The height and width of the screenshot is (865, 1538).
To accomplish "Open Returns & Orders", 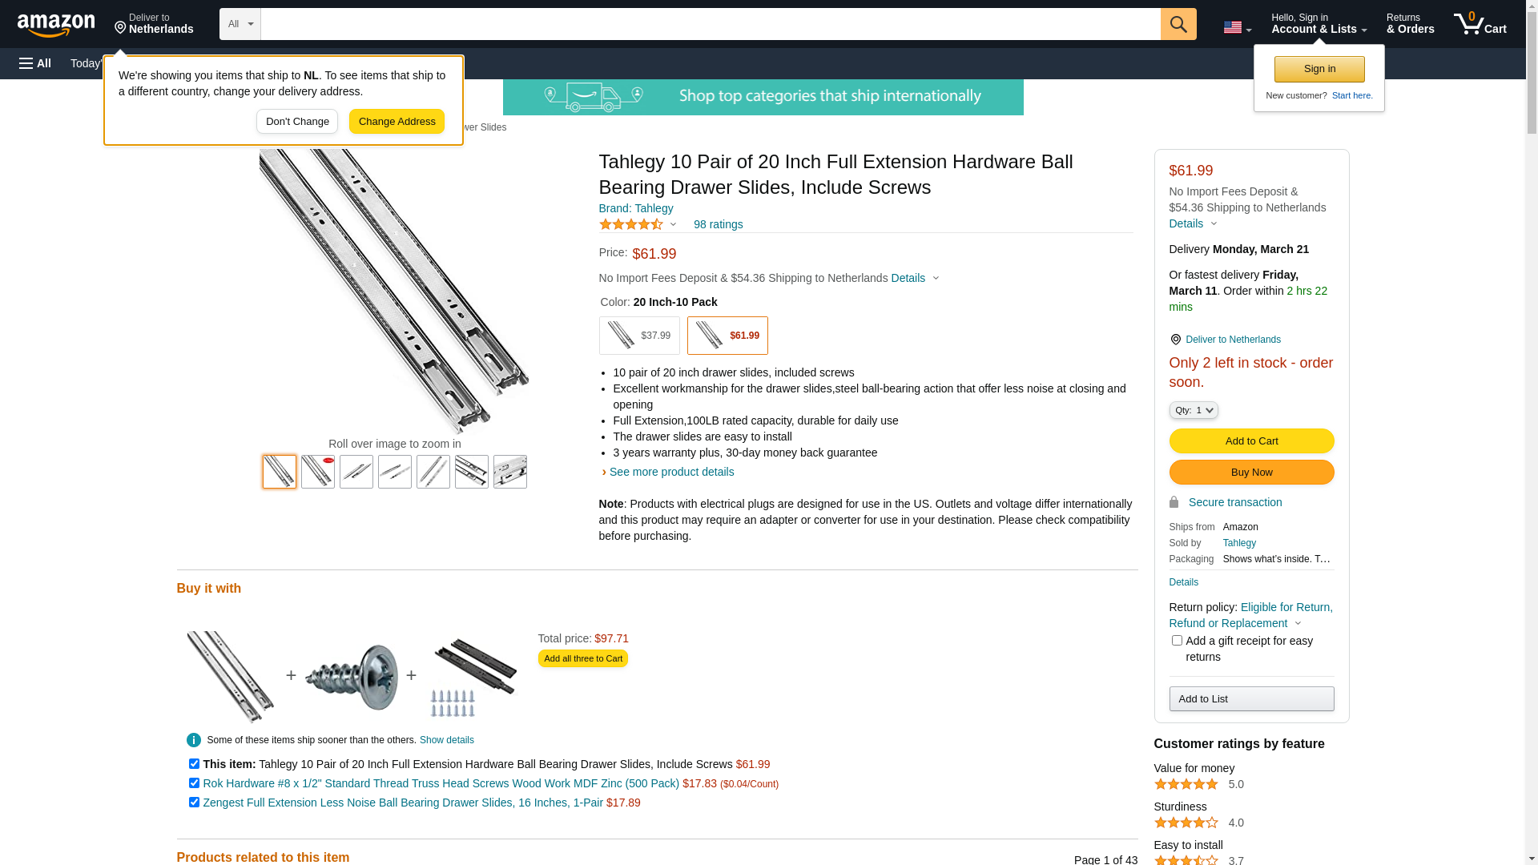I will tap(1410, 24).
